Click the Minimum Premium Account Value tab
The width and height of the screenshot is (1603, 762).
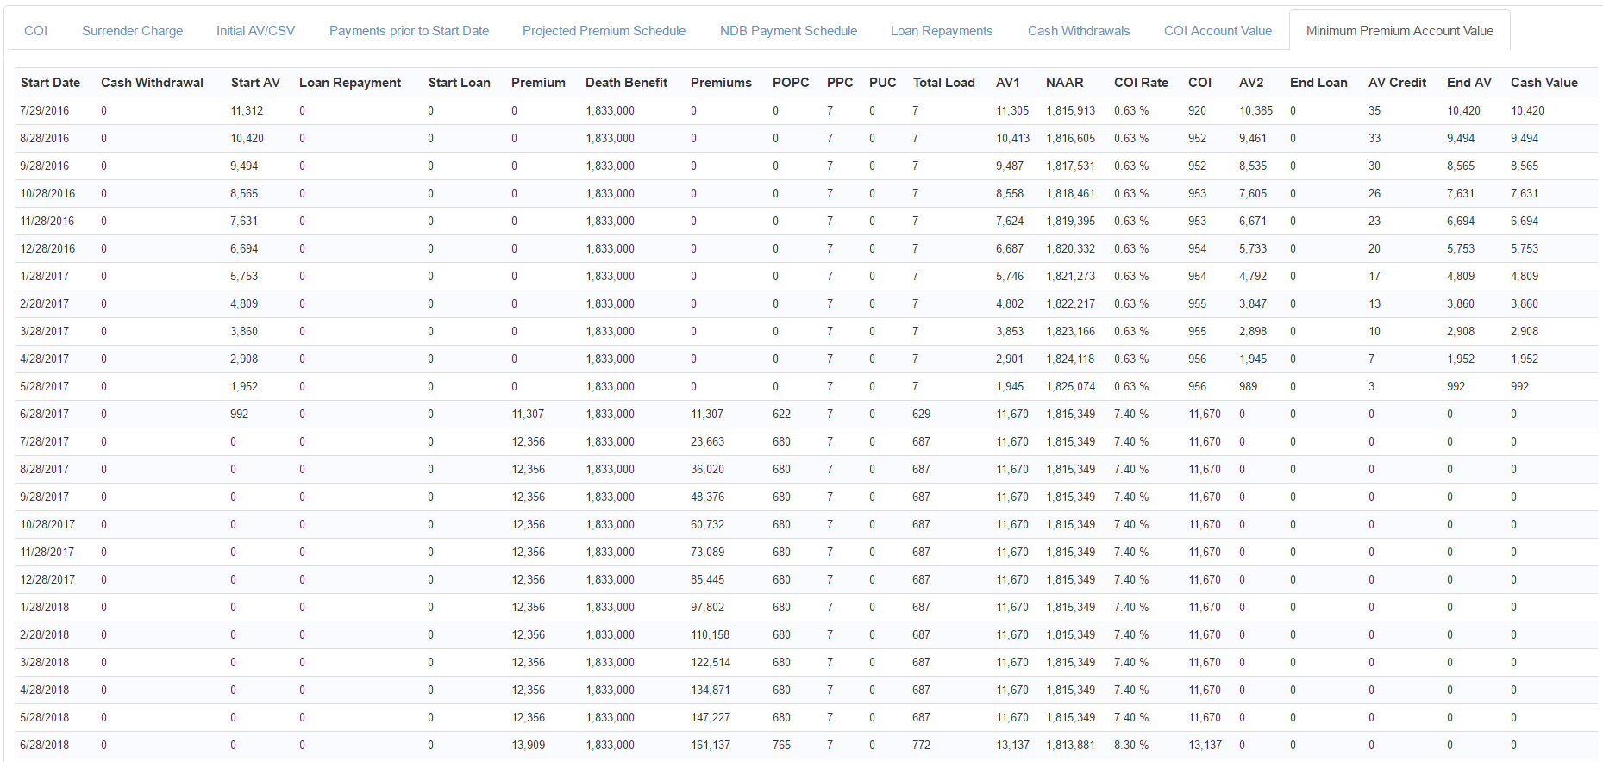(x=1399, y=31)
